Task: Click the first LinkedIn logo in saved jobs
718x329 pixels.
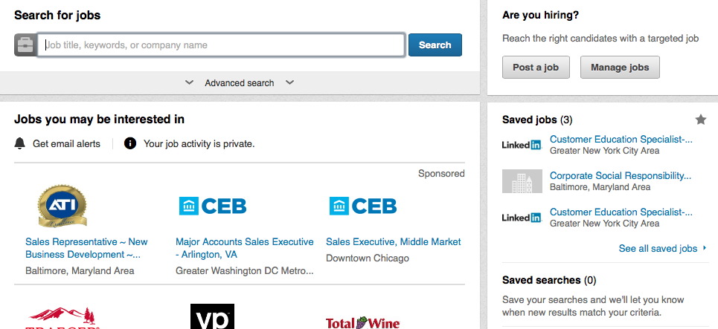Action: pyautogui.click(x=522, y=145)
